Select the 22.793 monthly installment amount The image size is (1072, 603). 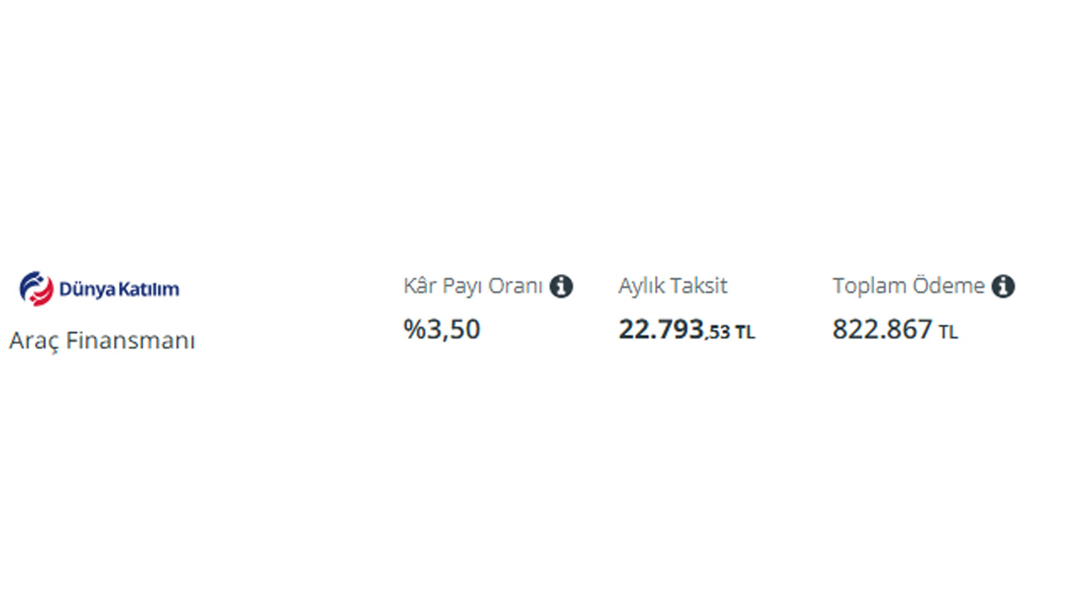[x=661, y=329]
